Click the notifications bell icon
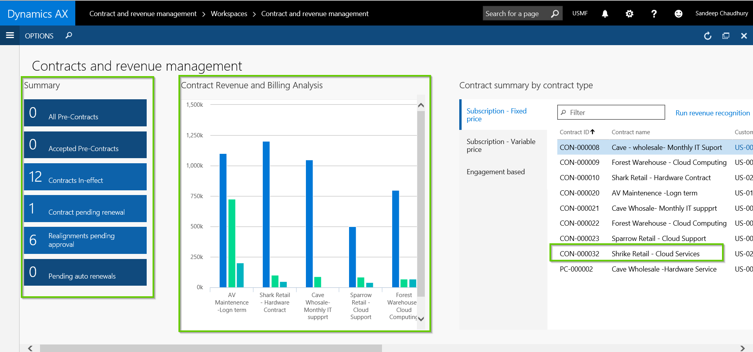Screen dimensions: 753x352 point(605,14)
